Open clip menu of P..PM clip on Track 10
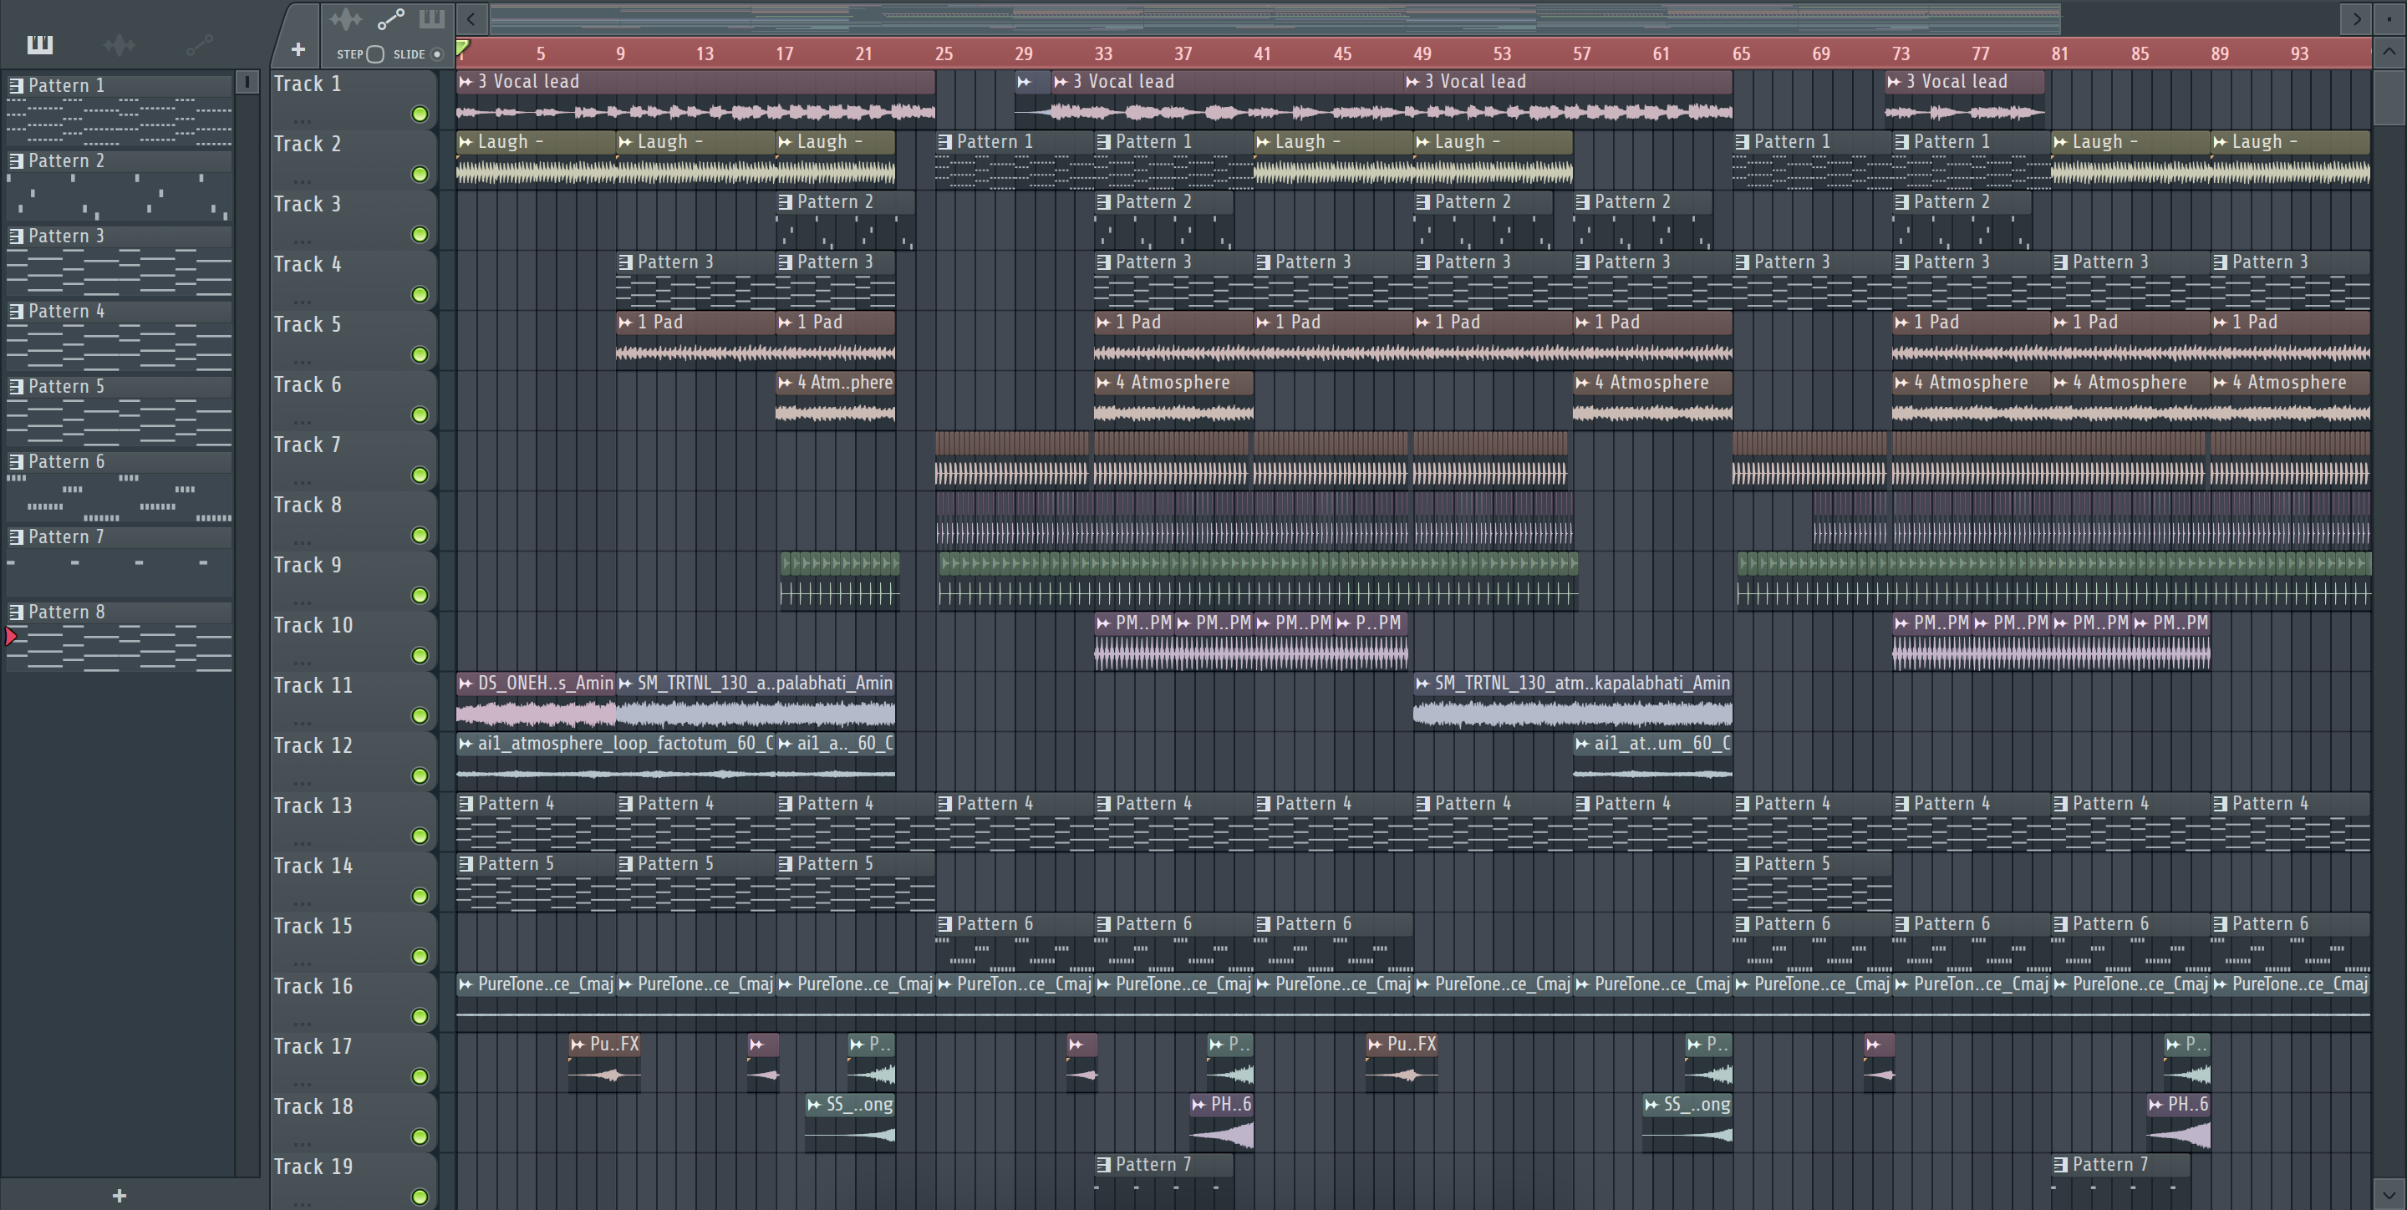 click(1344, 623)
